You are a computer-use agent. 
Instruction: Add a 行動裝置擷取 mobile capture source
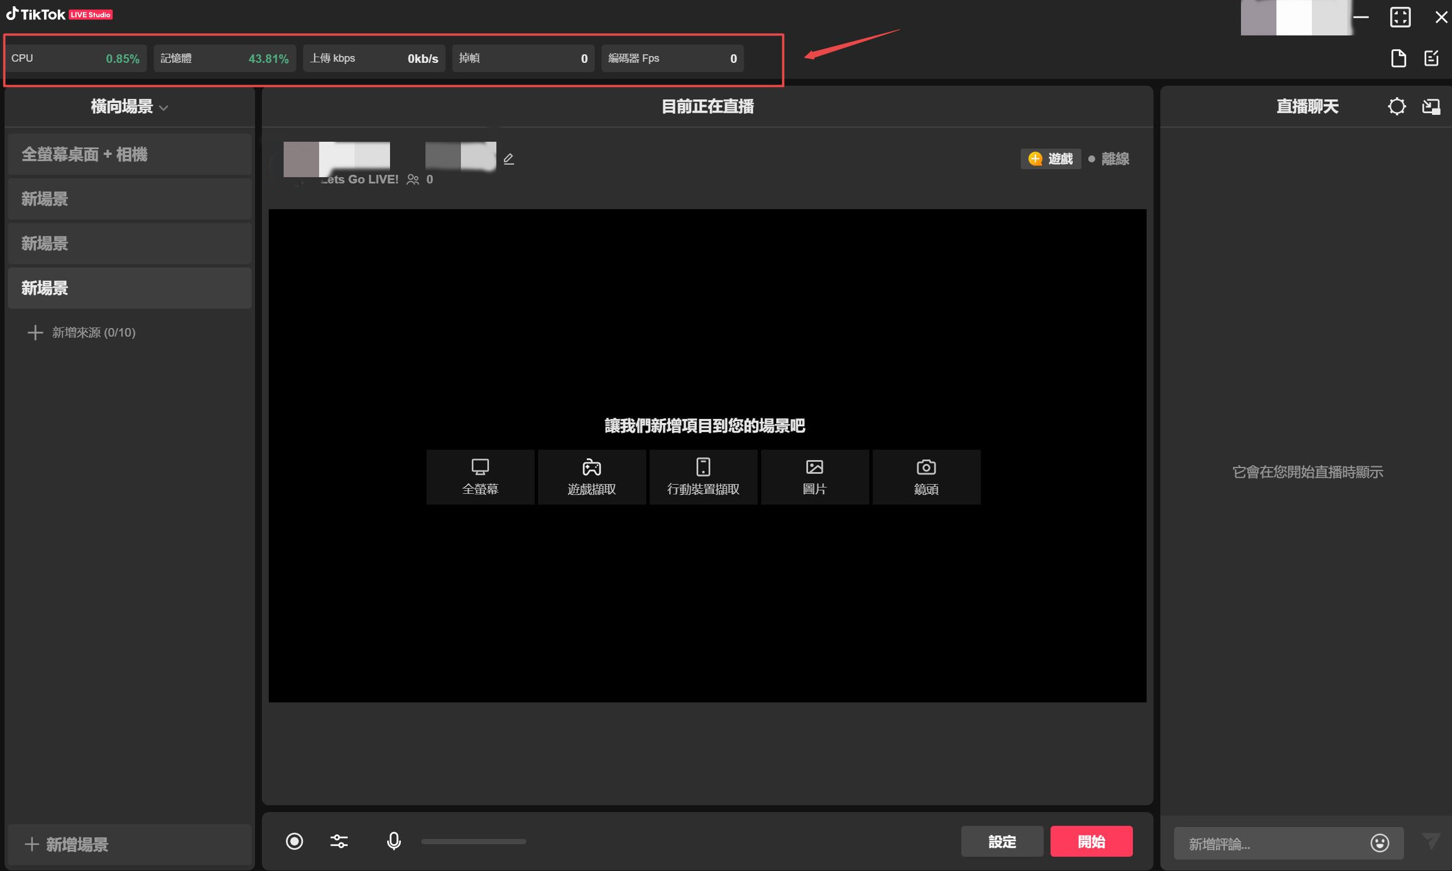(703, 477)
